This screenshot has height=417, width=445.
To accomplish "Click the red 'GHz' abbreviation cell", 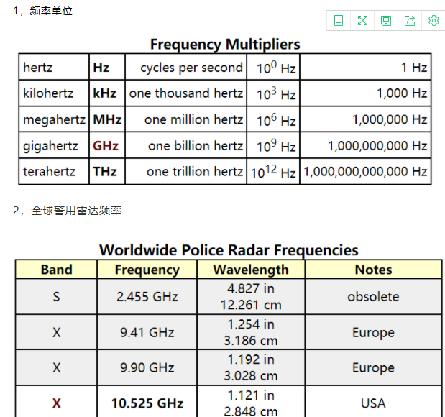I will pos(106,146).
